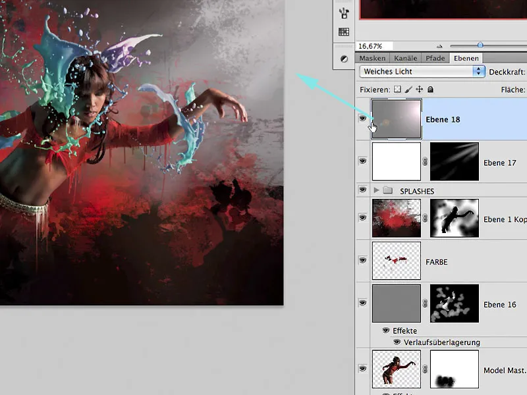
Task: Lock layer position with the move icon
Action: point(420,90)
